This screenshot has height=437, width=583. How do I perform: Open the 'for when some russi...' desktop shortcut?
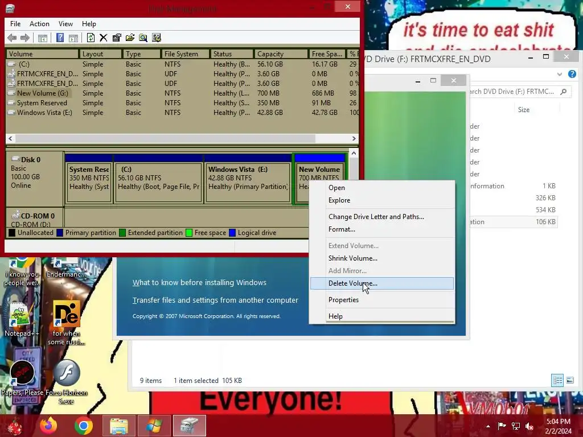(66, 323)
